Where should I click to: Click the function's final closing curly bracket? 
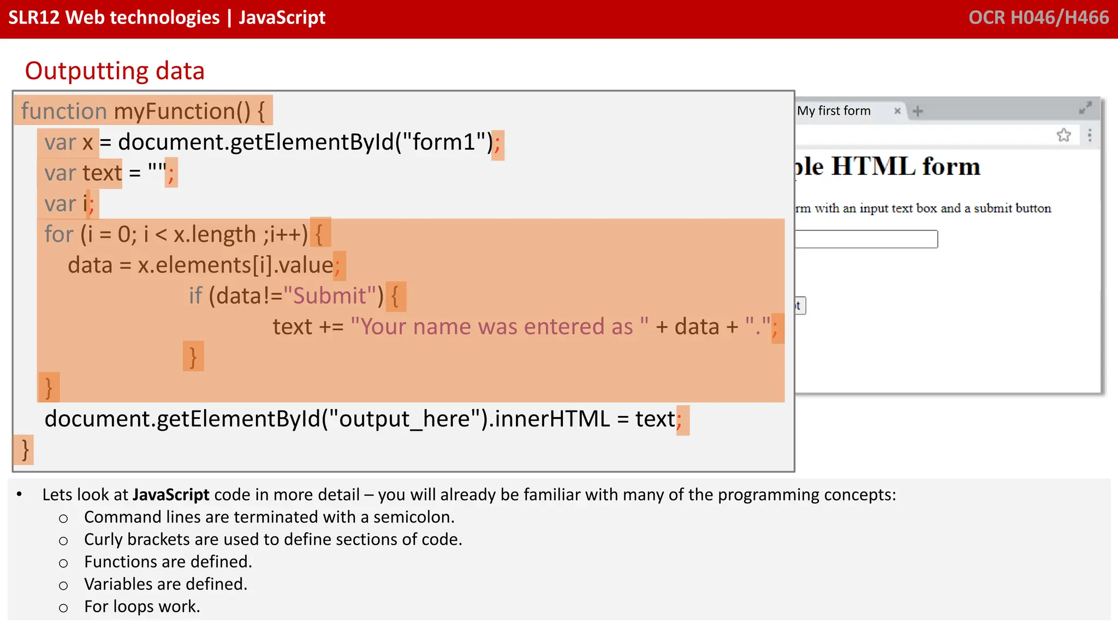25,450
